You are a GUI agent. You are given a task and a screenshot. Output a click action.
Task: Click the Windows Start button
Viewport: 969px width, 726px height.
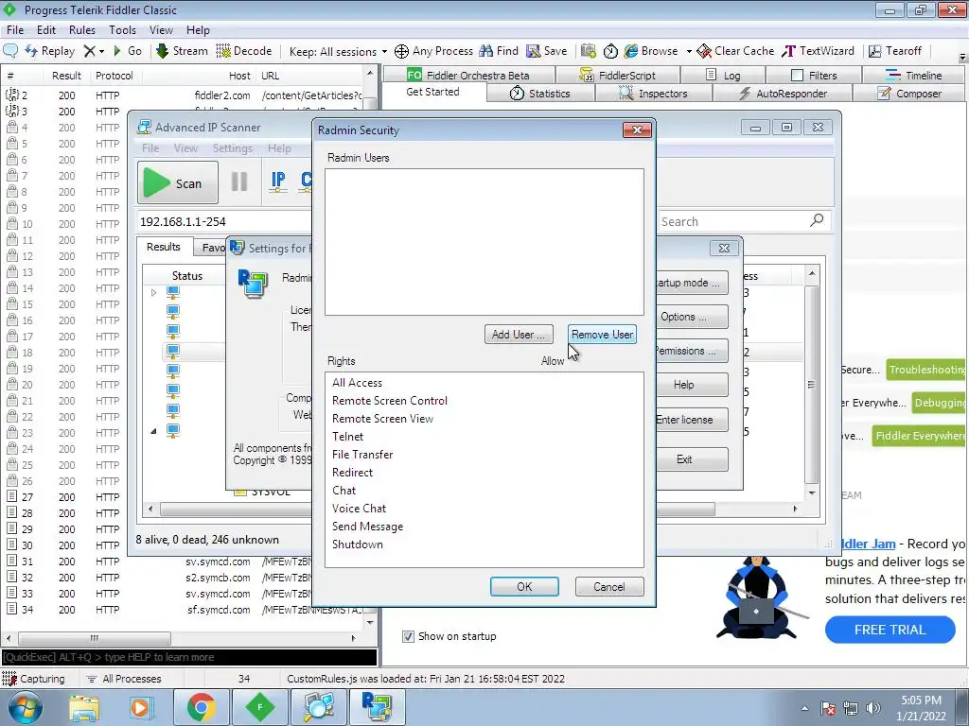tap(26, 707)
